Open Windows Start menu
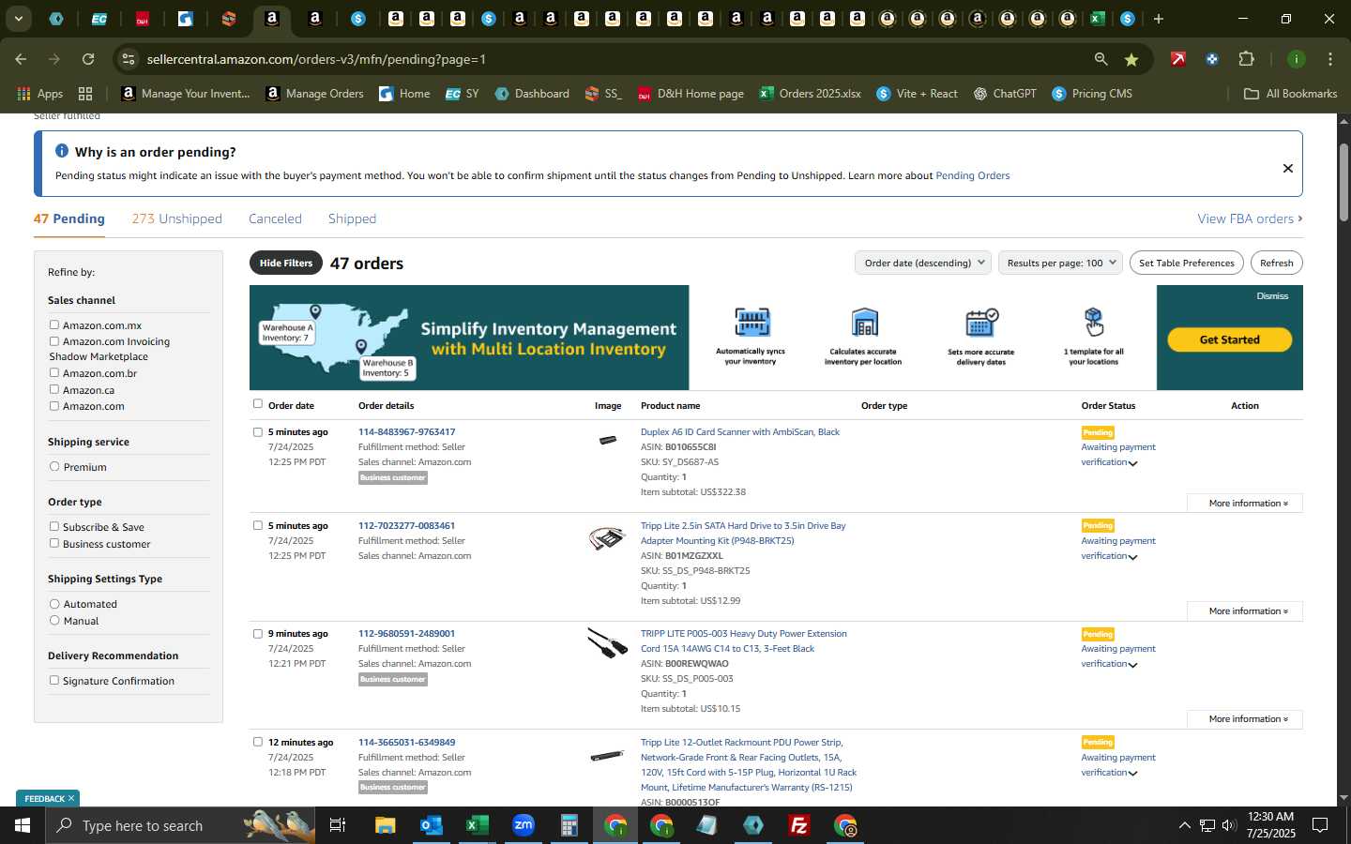 (x=23, y=825)
